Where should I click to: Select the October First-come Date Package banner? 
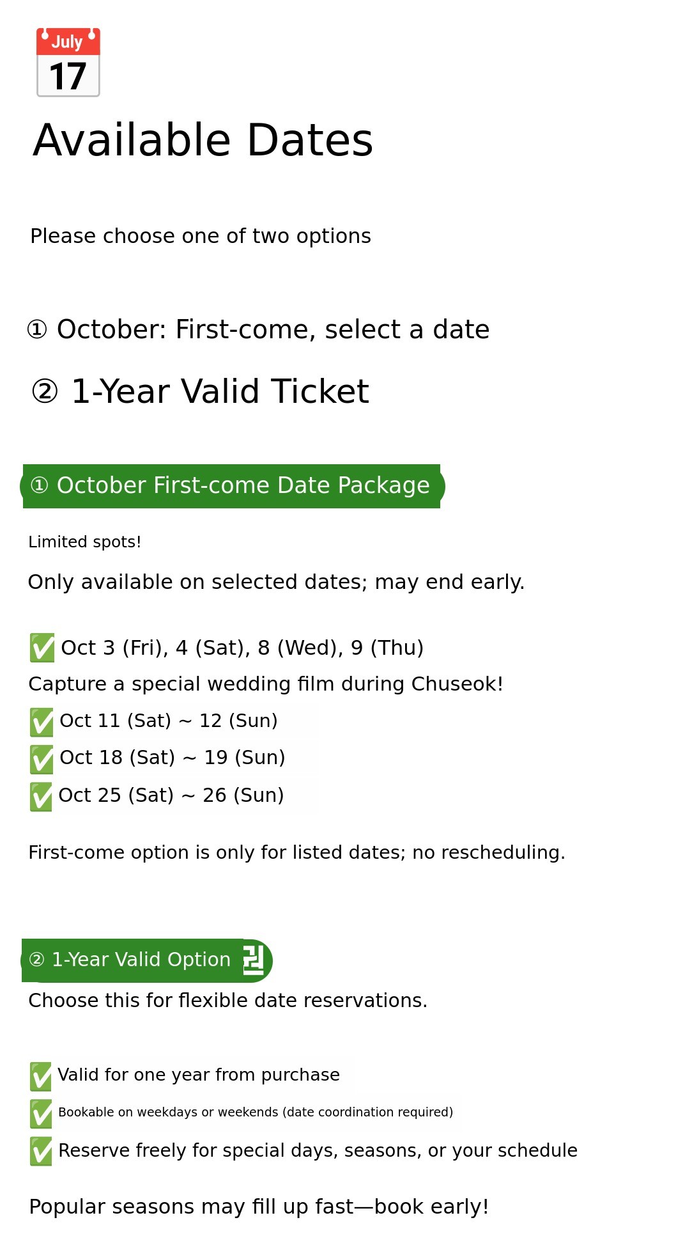point(243,486)
